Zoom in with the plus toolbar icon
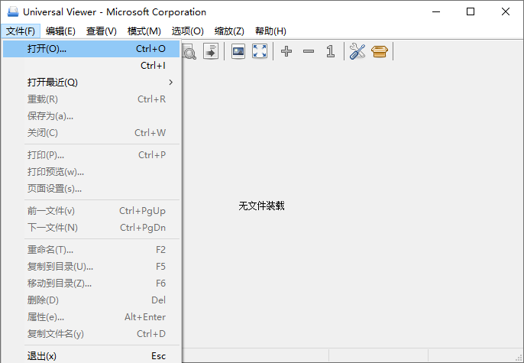The width and height of the screenshot is (524, 363). (286, 51)
